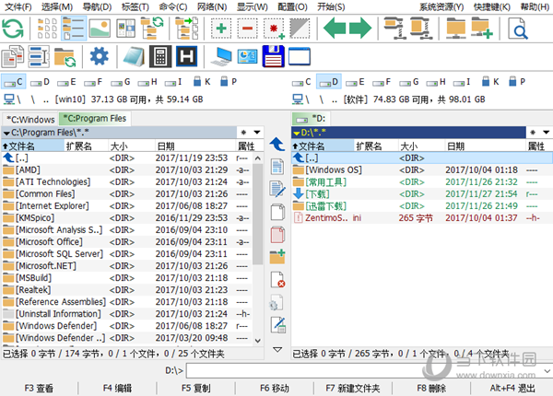Click the green refresh icon in toolbar
Image resolution: width=553 pixels, height=396 pixels.
[13, 29]
